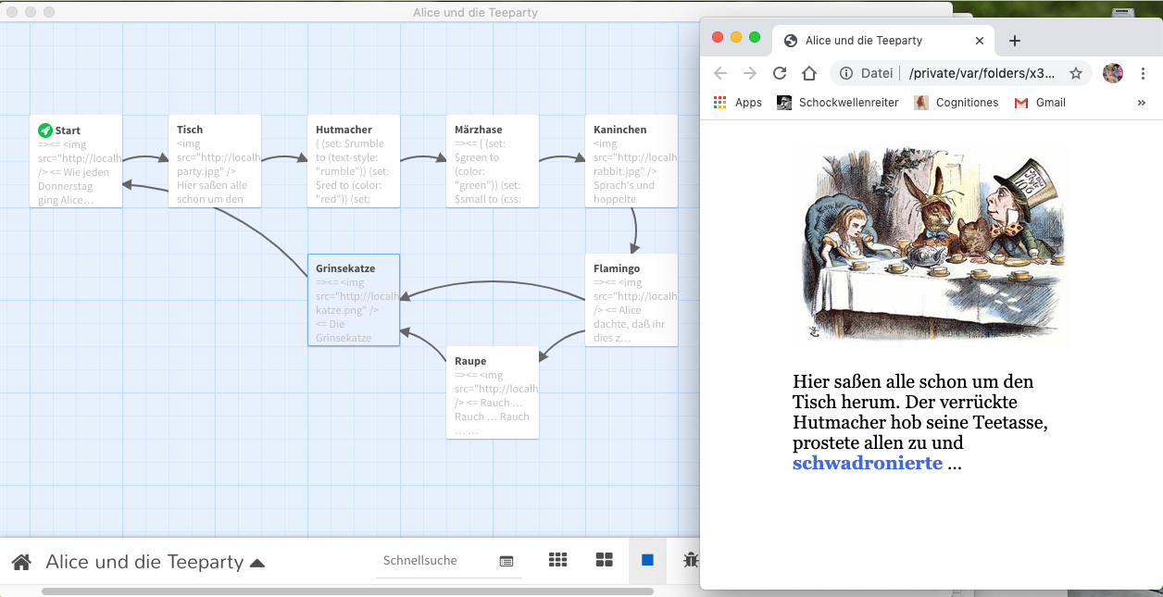Image resolution: width=1163 pixels, height=597 pixels.
Task: Click the bug icon for test mode
Action: [691, 560]
